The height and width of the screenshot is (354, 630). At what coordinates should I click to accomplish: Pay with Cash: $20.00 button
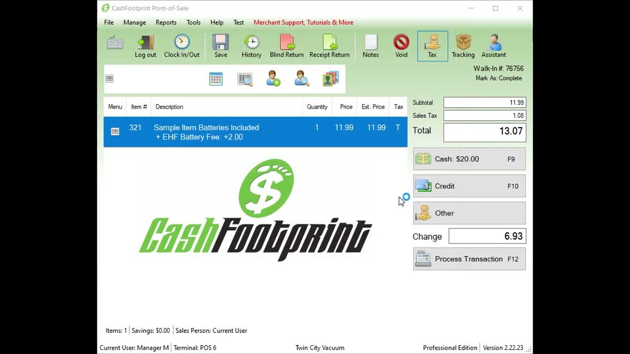469,159
